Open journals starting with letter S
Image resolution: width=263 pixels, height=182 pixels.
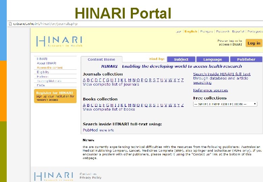(154, 80)
